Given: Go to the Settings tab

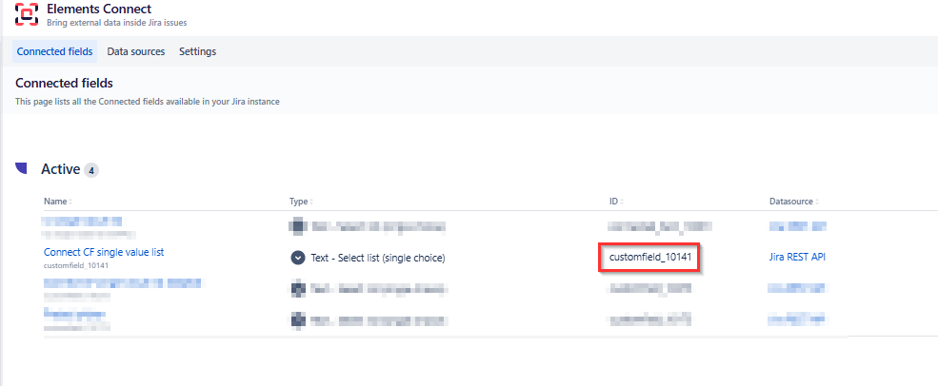Looking at the screenshot, I should click(197, 51).
